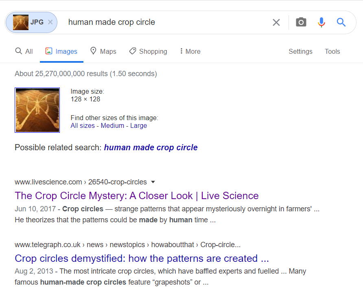Click the price tag icon on Shopping tab
Image resolution: width=363 pixels, height=296 pixels.
point(133,51)
